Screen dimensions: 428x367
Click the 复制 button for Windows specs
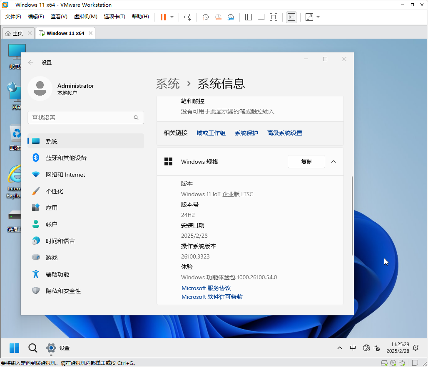(x=306, y=162)
